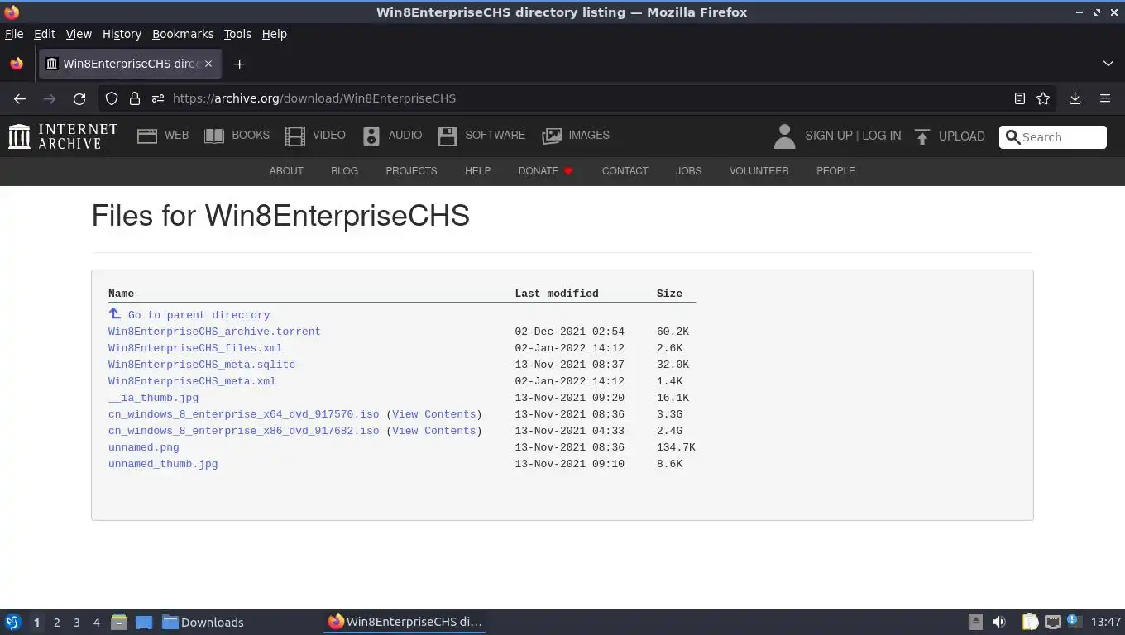Open the HELP nav link
Image resolution: width=1125 pixels, height=635 pixels.
tap(477, 171)
